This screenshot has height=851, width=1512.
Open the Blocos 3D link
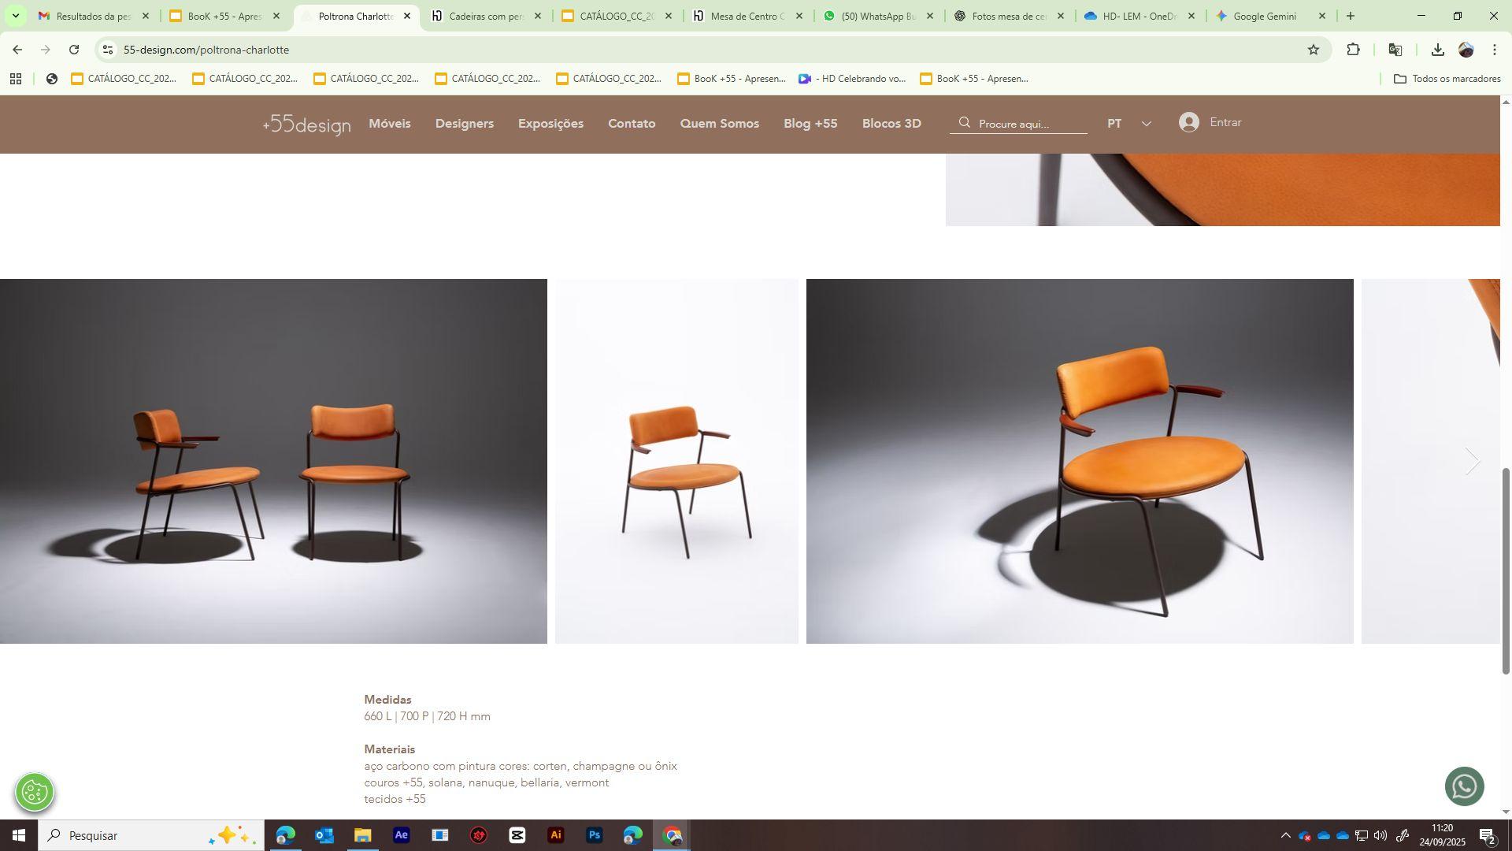(x=891, y=124)
